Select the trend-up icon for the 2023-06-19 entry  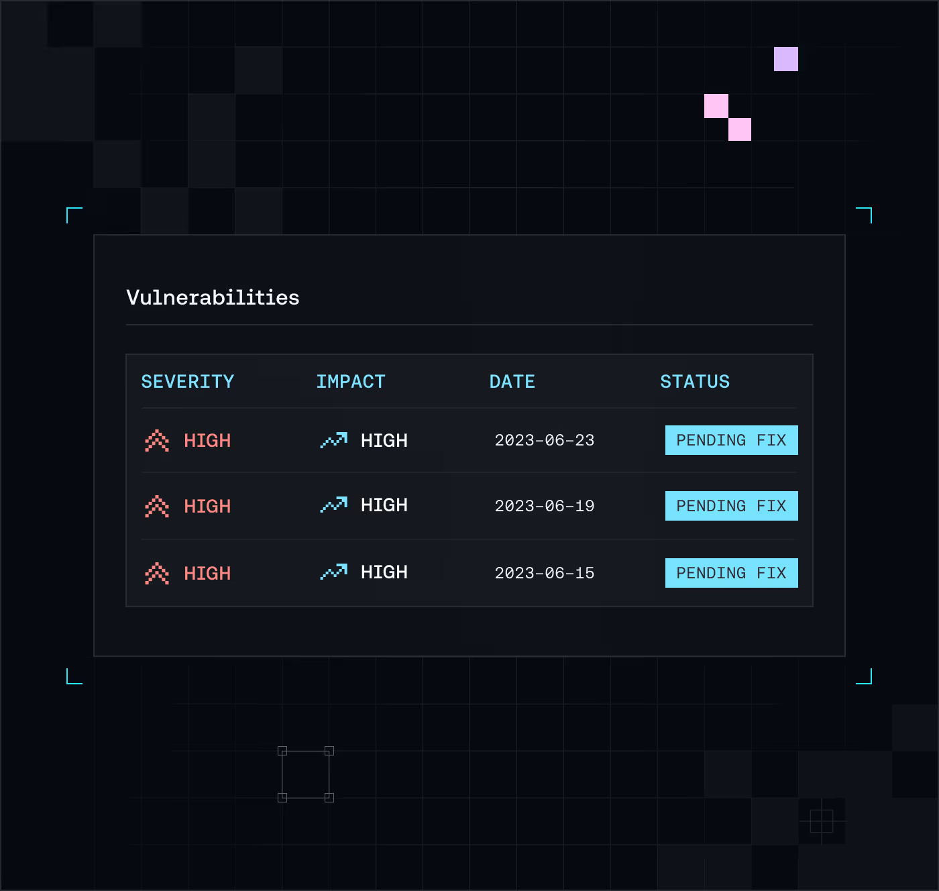coord(334,505)
